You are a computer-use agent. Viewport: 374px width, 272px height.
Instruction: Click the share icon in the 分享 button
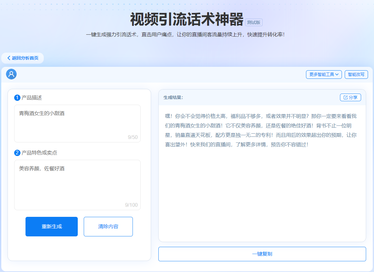coord(345,97)
